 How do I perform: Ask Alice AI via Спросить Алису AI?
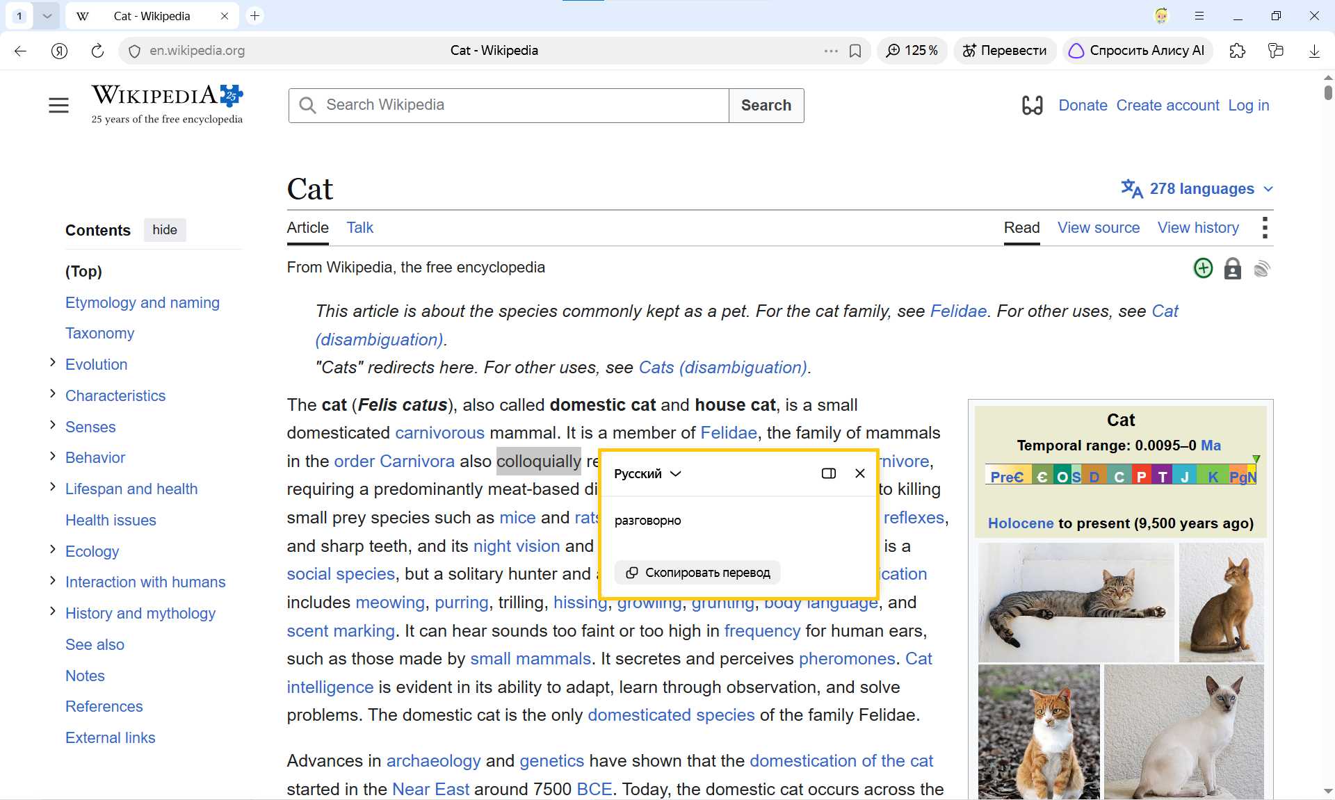coord(1138,51)
